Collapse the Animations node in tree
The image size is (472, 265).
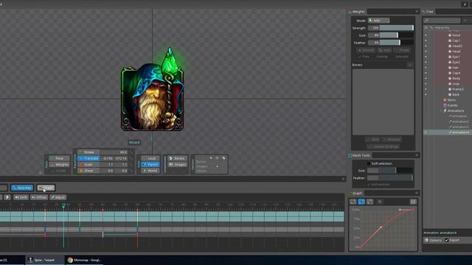(x=441, y=111)
